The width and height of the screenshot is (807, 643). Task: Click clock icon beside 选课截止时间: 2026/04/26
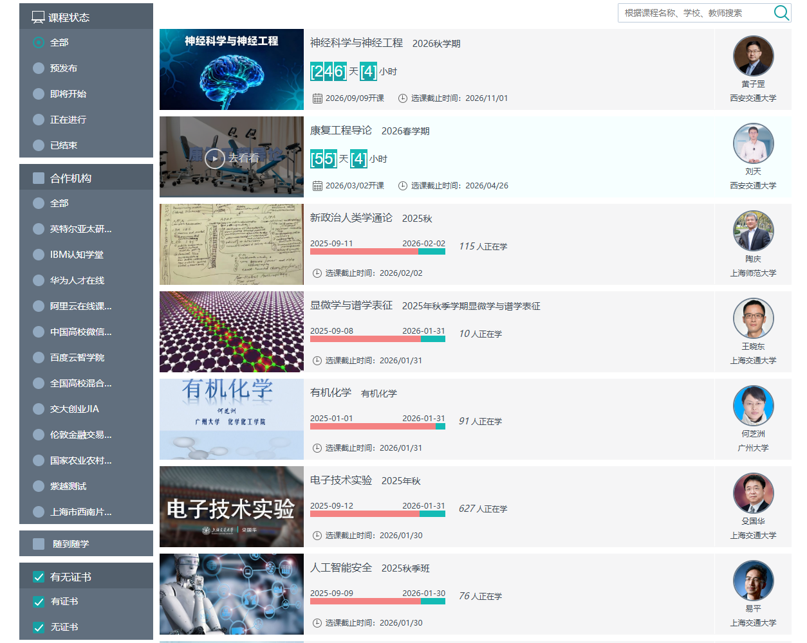point(403,186)
